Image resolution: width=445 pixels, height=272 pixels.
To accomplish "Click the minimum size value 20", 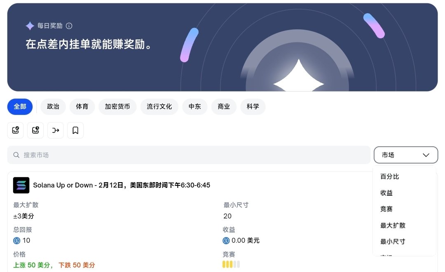I will 227,216.
